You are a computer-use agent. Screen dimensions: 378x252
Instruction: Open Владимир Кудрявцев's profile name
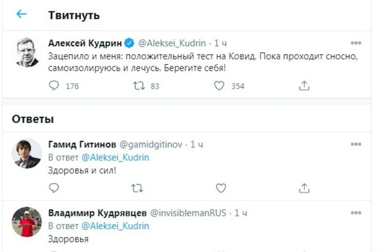(96, 212)
